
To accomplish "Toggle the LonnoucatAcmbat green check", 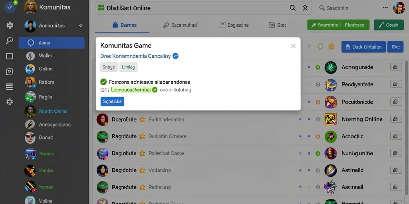I will [x=155, y=90].
